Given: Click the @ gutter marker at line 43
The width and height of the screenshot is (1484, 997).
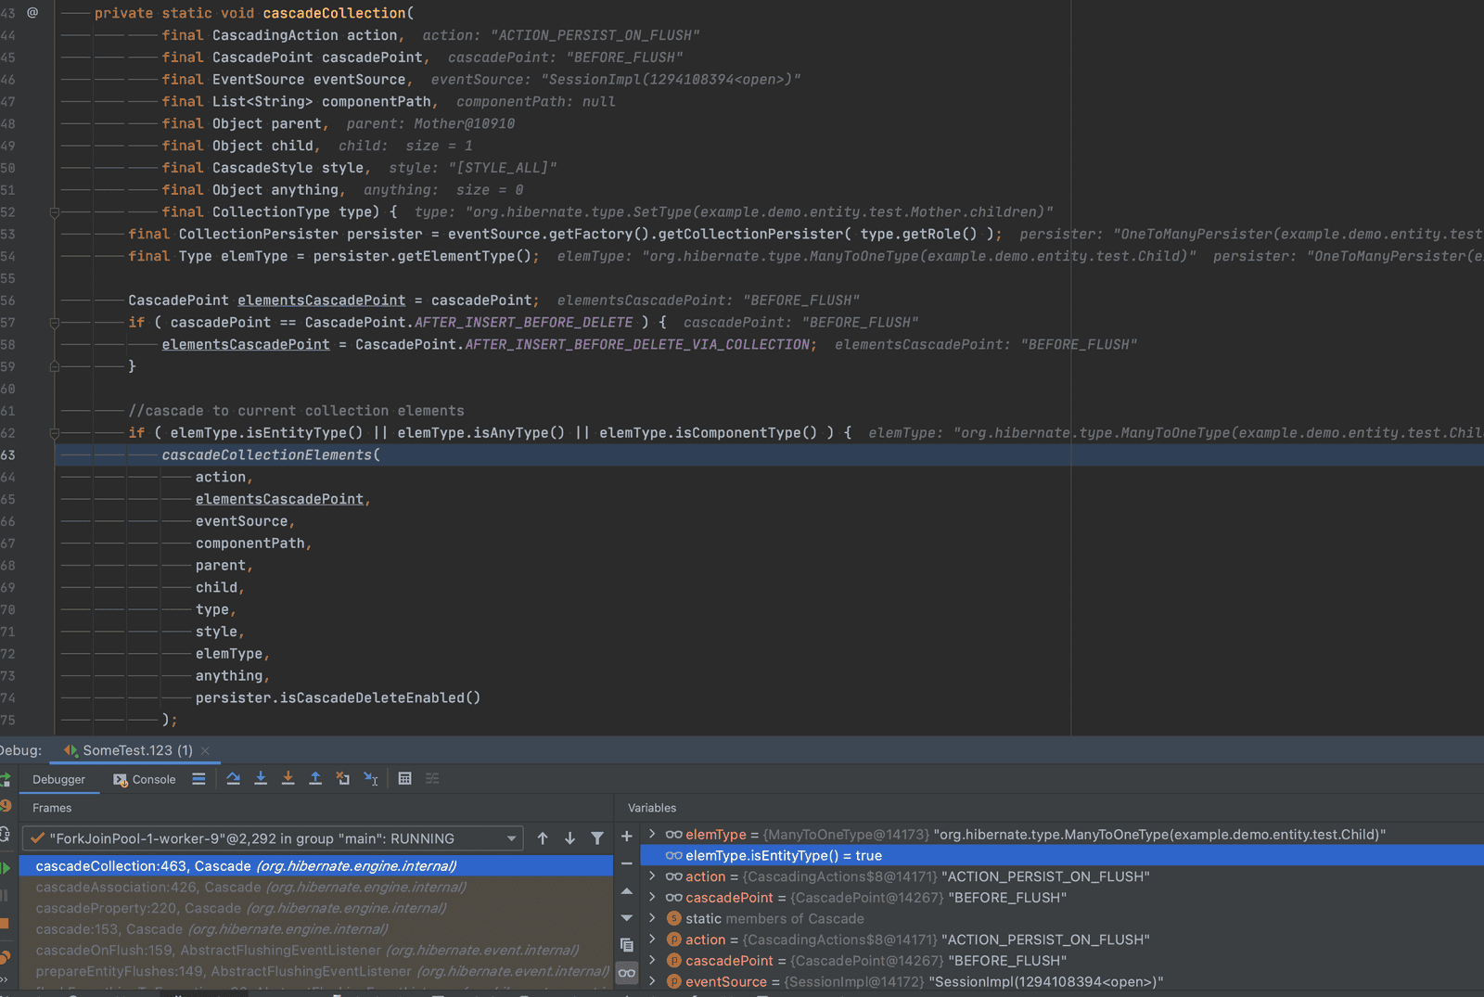Looking at the screenshot, I should [x=32, y=13].
